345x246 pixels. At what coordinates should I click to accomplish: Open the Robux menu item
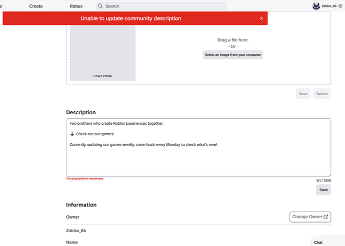pyautogui.click(x=76, y=6)
